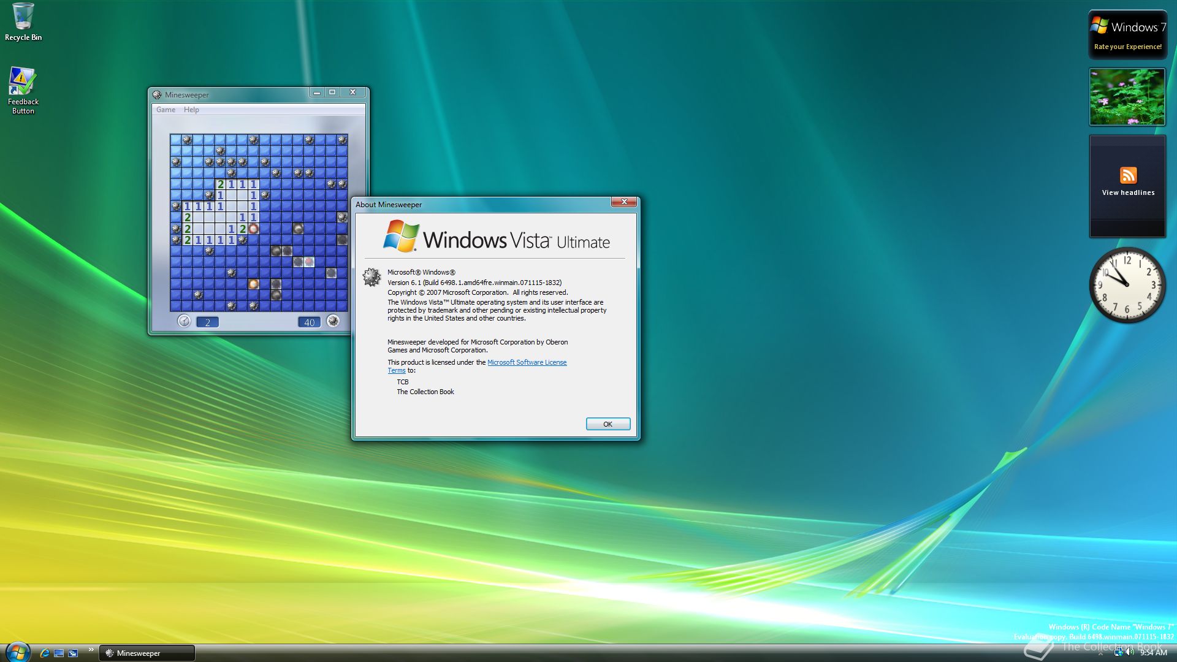Click the Windows Vista flag logo
This screenshot has height=662, width=1177.
click(401, 236)
